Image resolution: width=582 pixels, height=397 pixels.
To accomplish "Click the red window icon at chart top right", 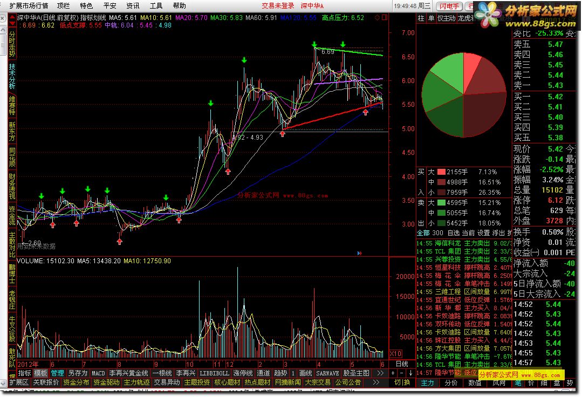I will click(x=385, y=17).
